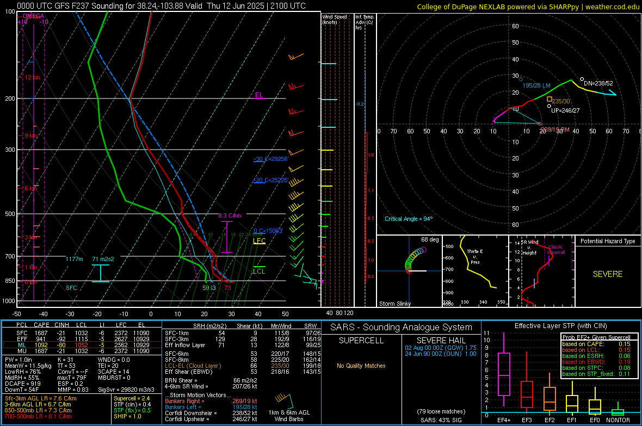Click the 'Eff Inflow Layer' row label
Screen dimensions: 642x426
(184, 345)
